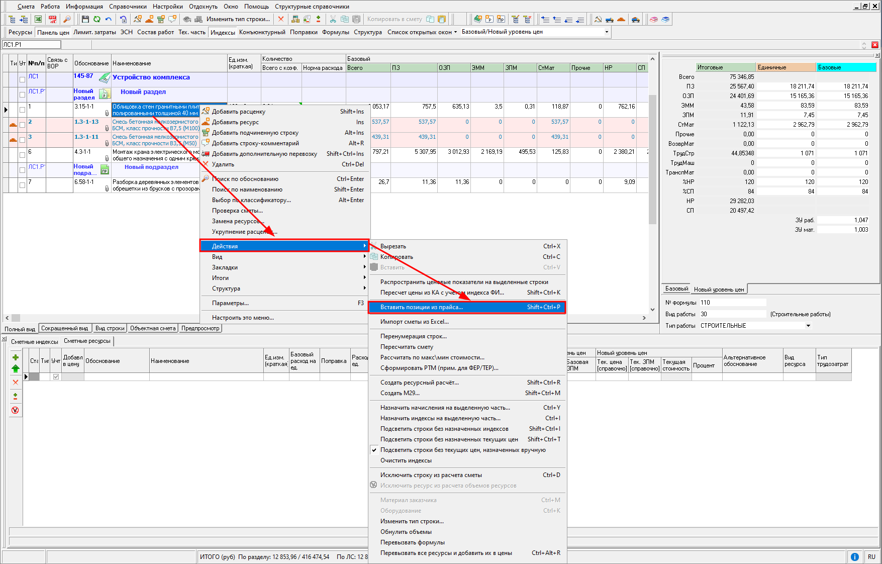Open the 'Справочники' menu in menu bar
Image resolution: width=882 pixels, height=564 pixels.
pyautogui.click(x=128, y=7)
